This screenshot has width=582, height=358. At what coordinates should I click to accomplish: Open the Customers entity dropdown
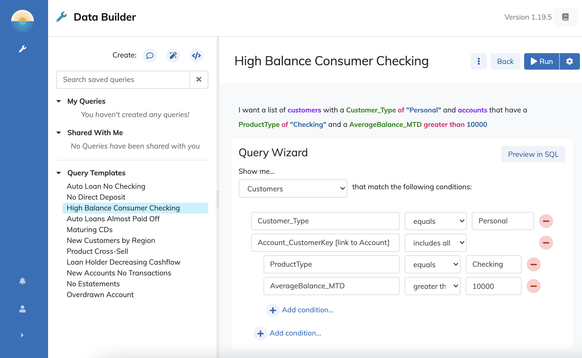[x=293, y=189]
